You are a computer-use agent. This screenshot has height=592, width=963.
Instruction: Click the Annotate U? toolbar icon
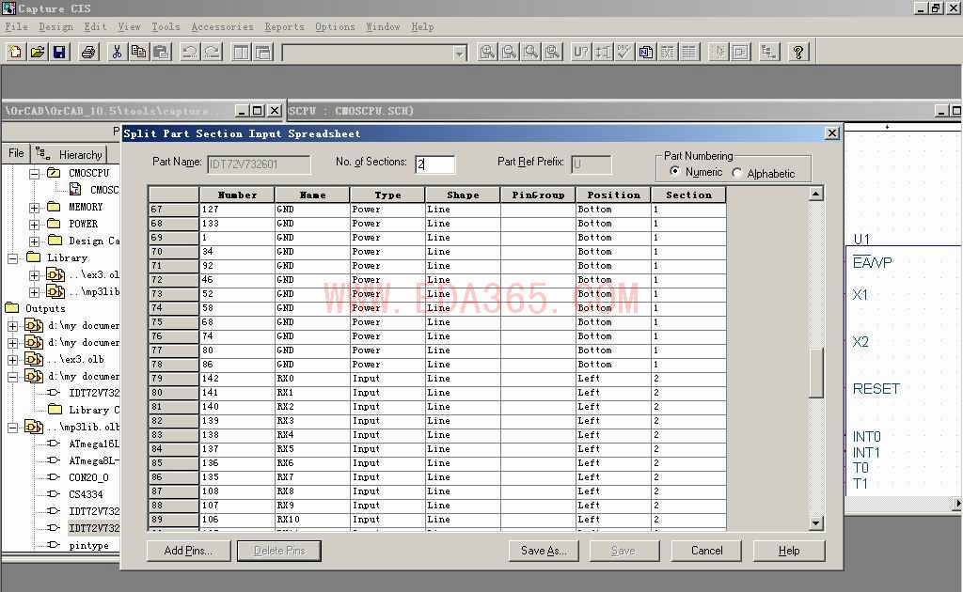pyautogui.click(x=581, y=52)
